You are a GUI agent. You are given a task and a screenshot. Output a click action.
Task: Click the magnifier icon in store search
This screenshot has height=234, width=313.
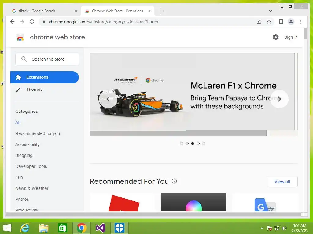(x=24, y=59)
